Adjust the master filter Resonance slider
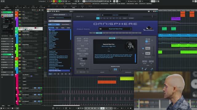This screenshot has height=110, width=197. [x=120, y=70]
